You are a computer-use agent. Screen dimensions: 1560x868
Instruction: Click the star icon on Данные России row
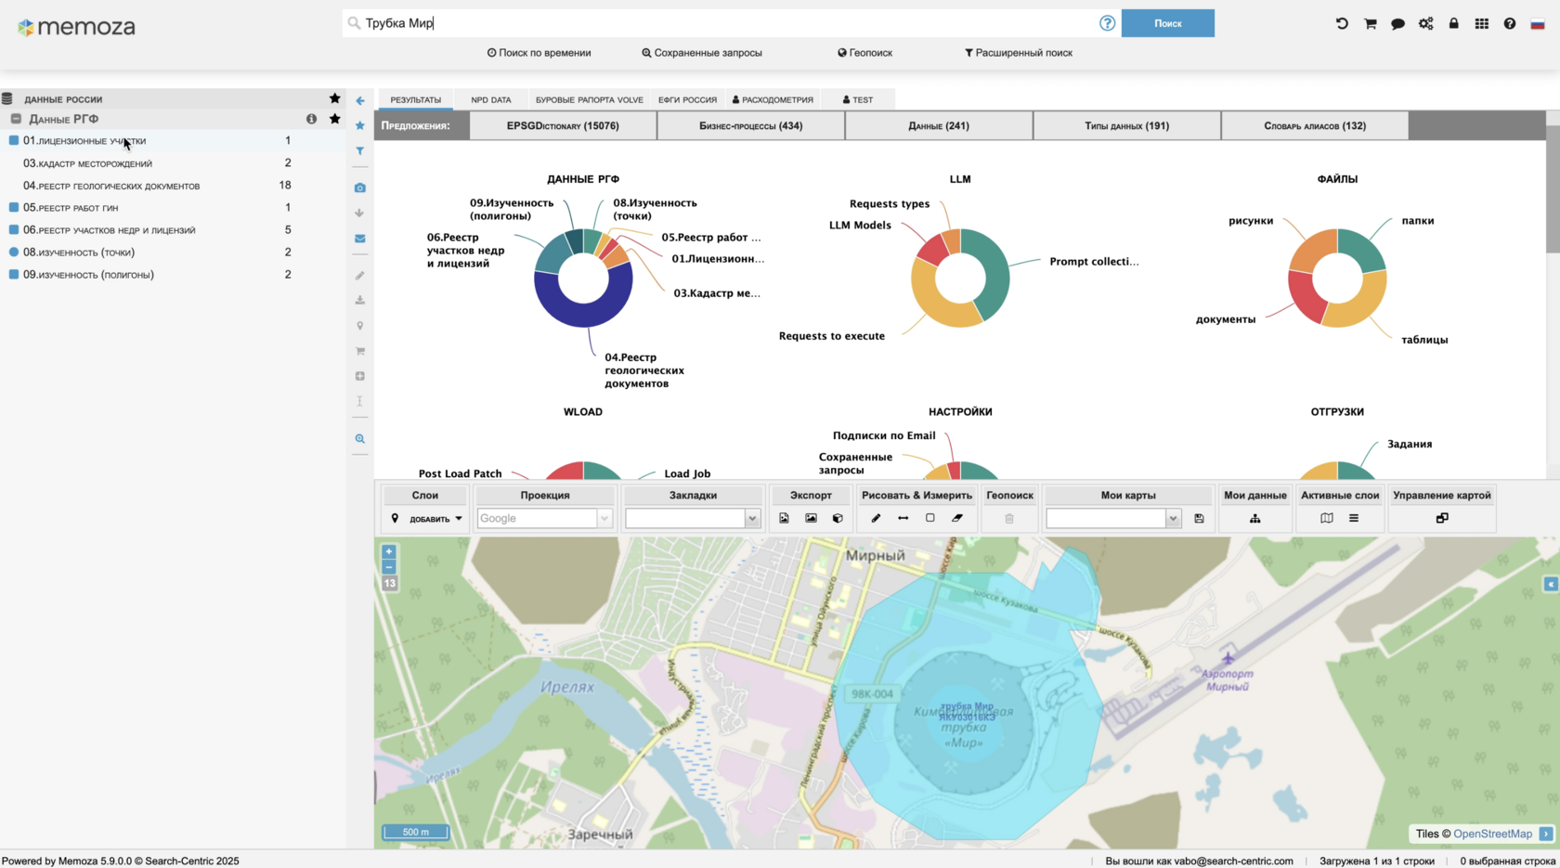coord(335,98)
